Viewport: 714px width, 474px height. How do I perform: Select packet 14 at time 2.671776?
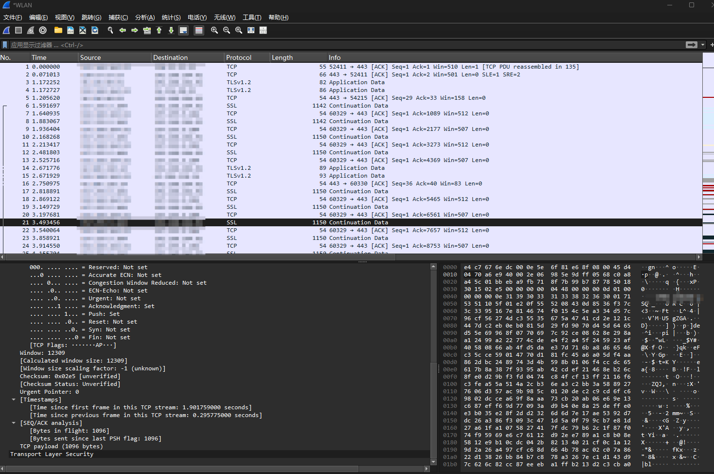(351, 168)
